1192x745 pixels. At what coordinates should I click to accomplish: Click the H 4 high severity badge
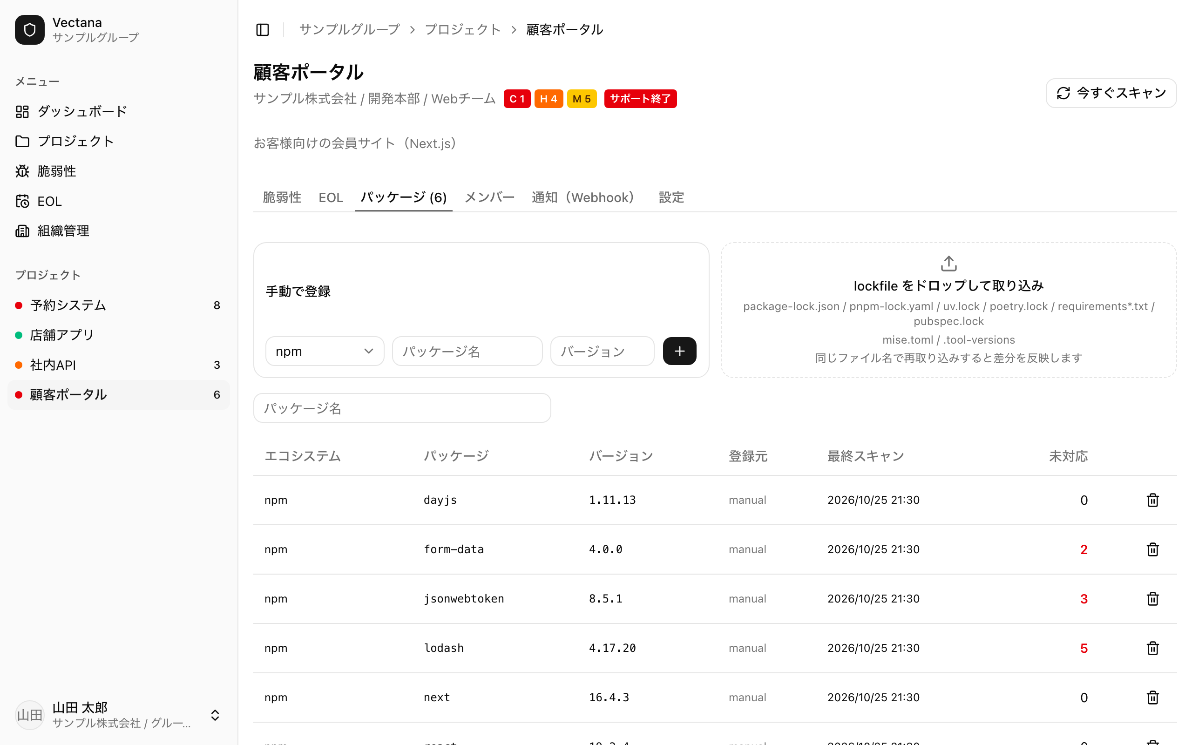coord(548,99)
